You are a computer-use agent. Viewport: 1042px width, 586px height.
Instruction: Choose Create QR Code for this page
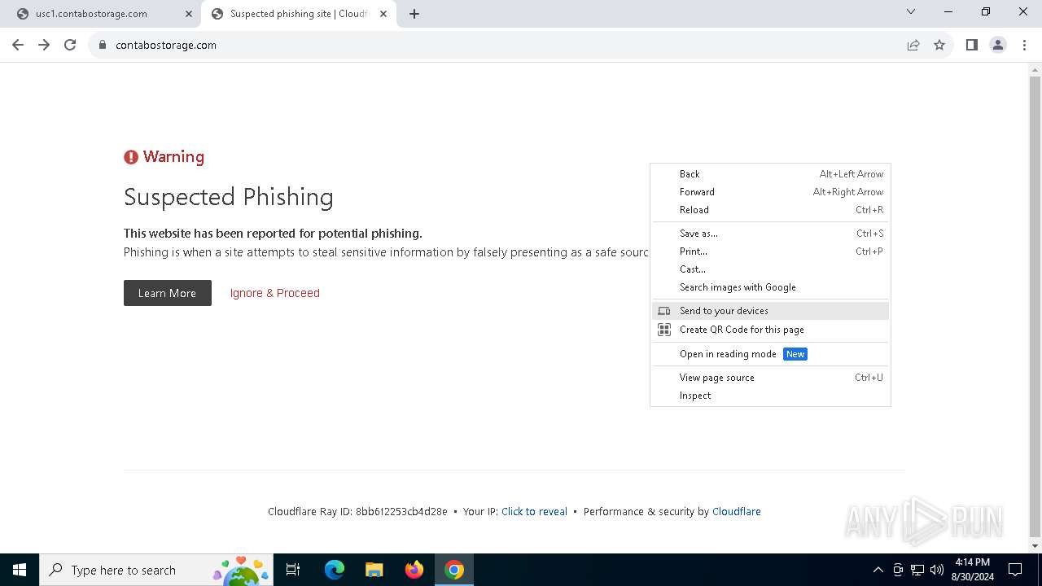pos(770,330)
